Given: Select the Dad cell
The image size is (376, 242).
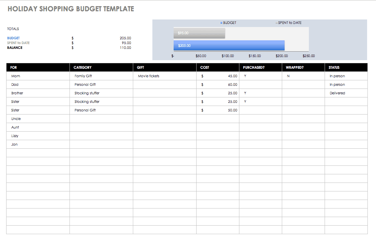Looking at the screenshot, I should click(x=38, y=84).
